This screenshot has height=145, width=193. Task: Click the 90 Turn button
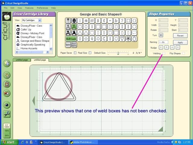point(161,35)
